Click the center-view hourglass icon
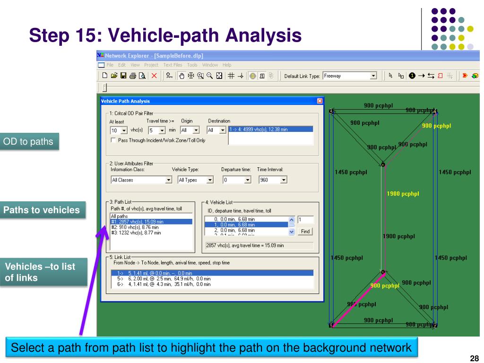Image resolution: width=484 pixels, height=363 pixels. point(191,76)
